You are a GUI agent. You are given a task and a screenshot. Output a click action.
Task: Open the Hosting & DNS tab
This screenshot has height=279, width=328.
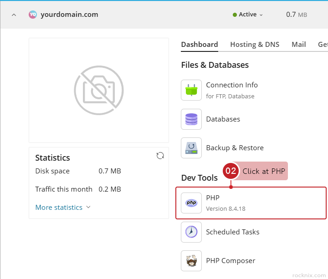click(255, 45)
